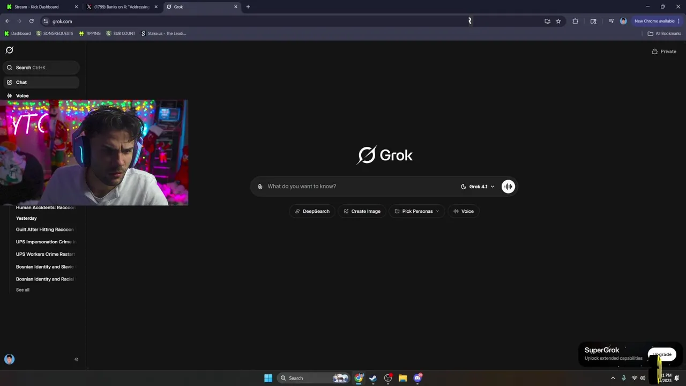Open the SUB COUNT bookmark
This screenshot has width=686, height=386.
pos(121,33)
